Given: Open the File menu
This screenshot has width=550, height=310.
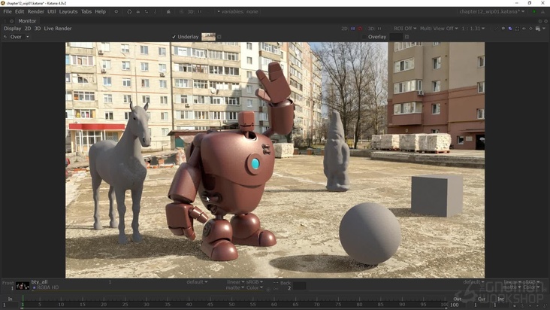Looking at the screenshot, I should pos(8,12).
